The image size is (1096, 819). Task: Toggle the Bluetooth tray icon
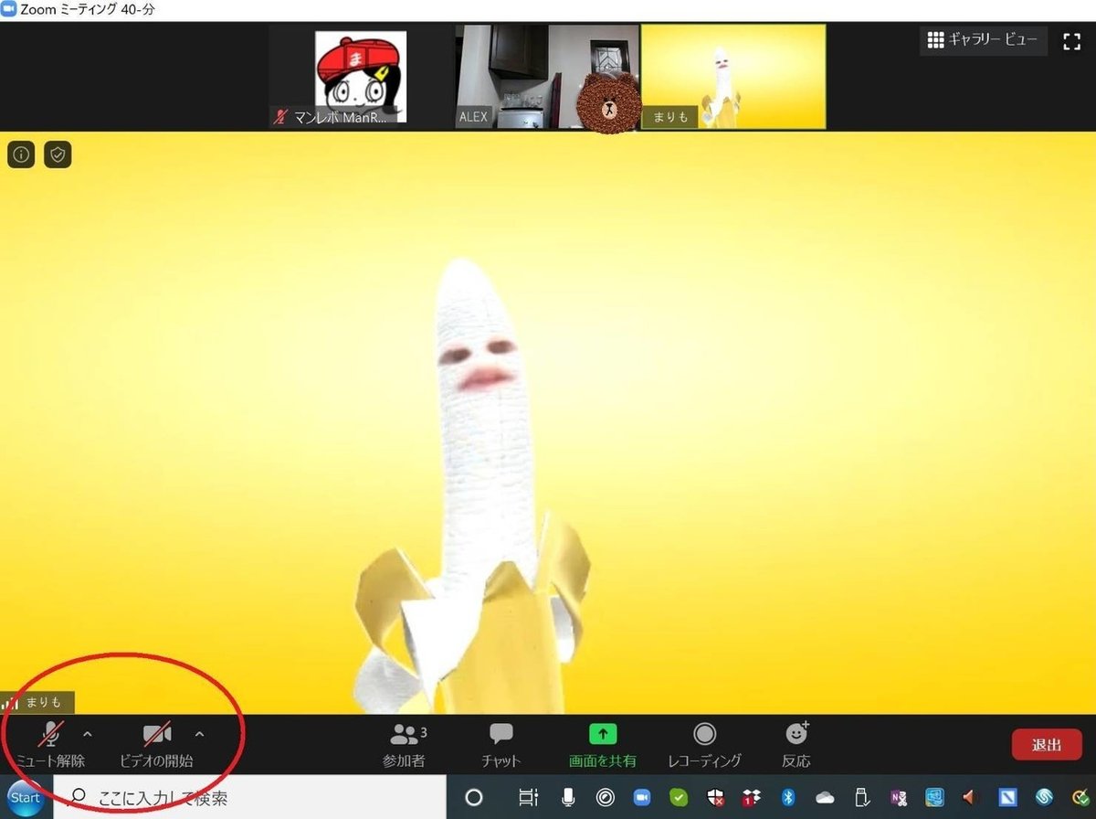click(787, 797)
